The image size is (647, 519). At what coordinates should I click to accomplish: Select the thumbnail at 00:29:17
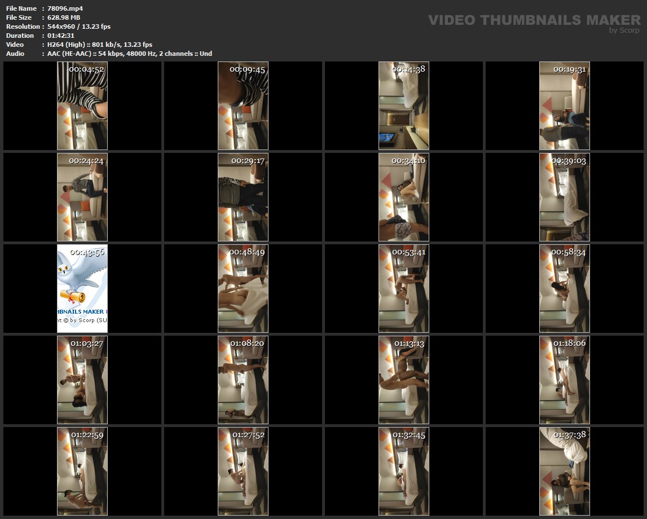click(x=243, y=197)
